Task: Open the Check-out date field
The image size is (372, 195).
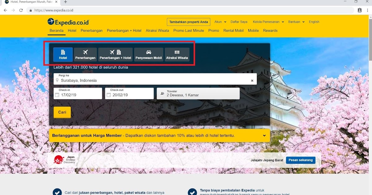Action: 129,93
